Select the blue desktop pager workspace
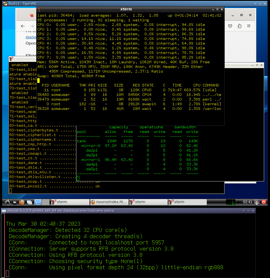 (38, 202)
